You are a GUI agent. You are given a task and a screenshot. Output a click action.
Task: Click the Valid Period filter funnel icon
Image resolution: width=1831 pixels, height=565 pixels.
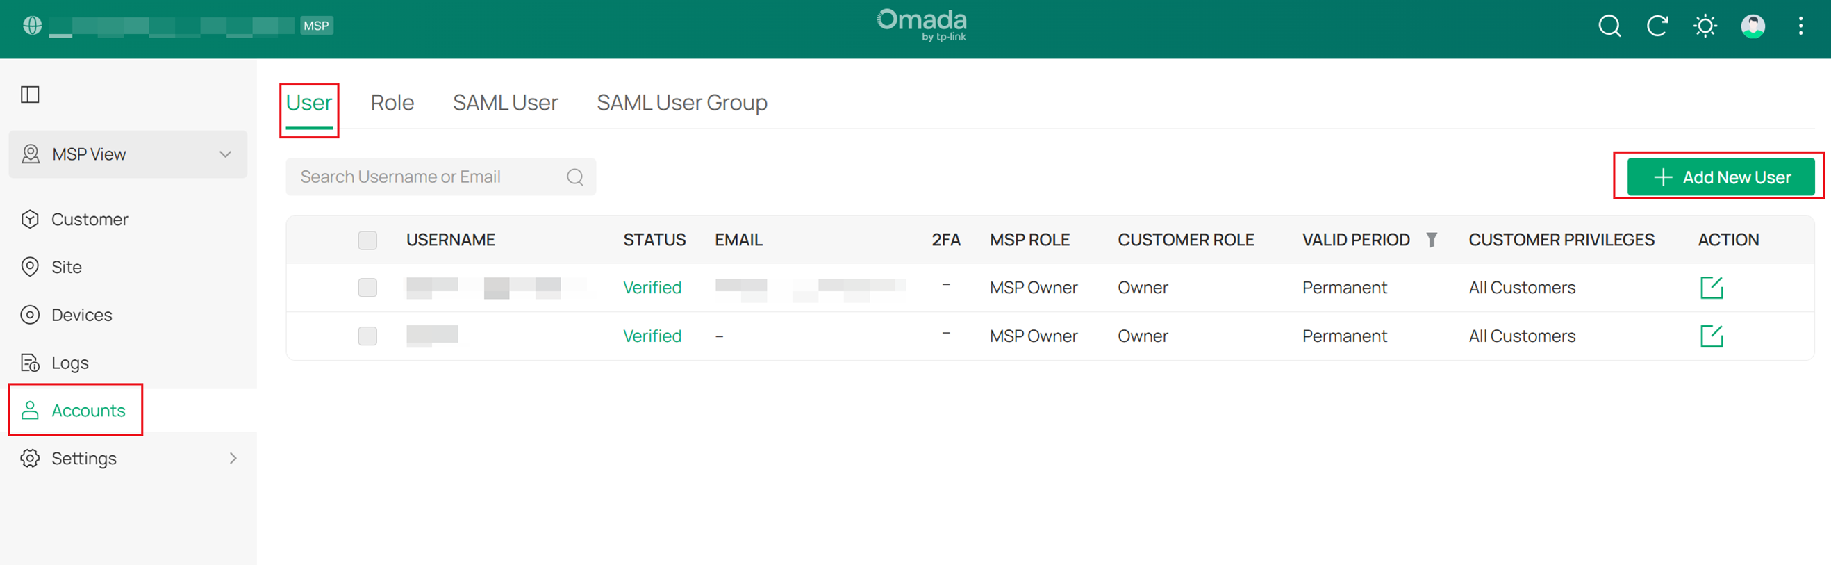coord(1432,240)
